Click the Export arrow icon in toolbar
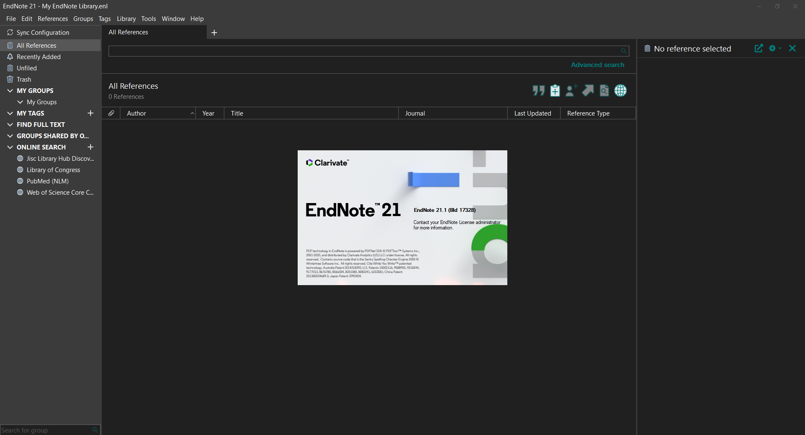 pyautogui.click(x=588, y=90)
